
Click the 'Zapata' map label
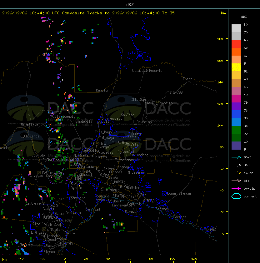click(x=69, y=233)
